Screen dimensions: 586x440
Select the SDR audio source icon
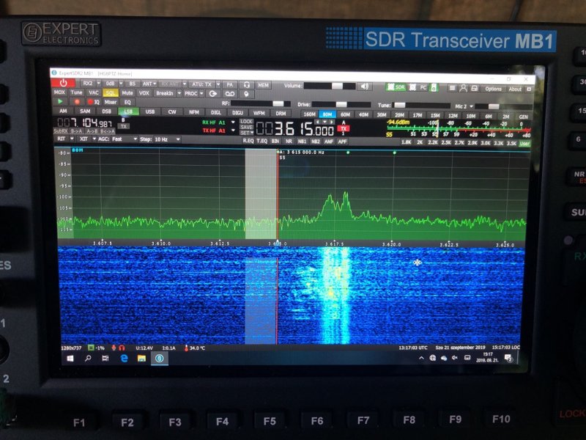click(396, 87)
